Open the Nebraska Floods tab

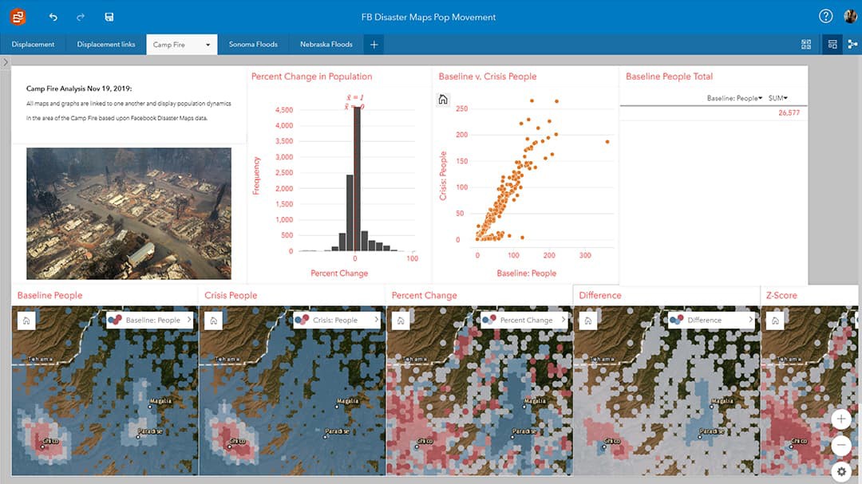(x=326, y=45)
